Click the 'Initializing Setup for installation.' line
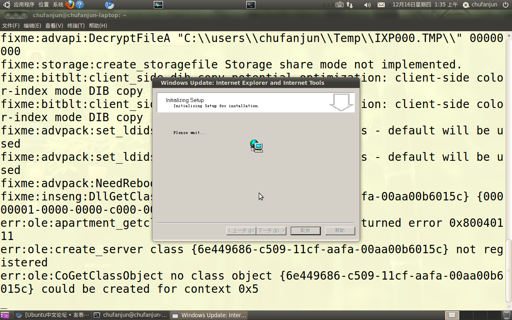Viewport: 512px width, 320px height. pyautogui.click(x=216, y=106)
